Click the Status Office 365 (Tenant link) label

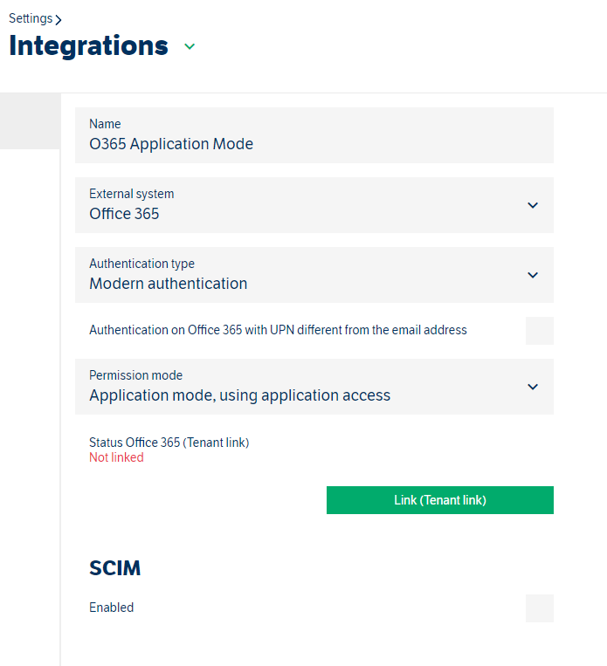click(169, 443)
